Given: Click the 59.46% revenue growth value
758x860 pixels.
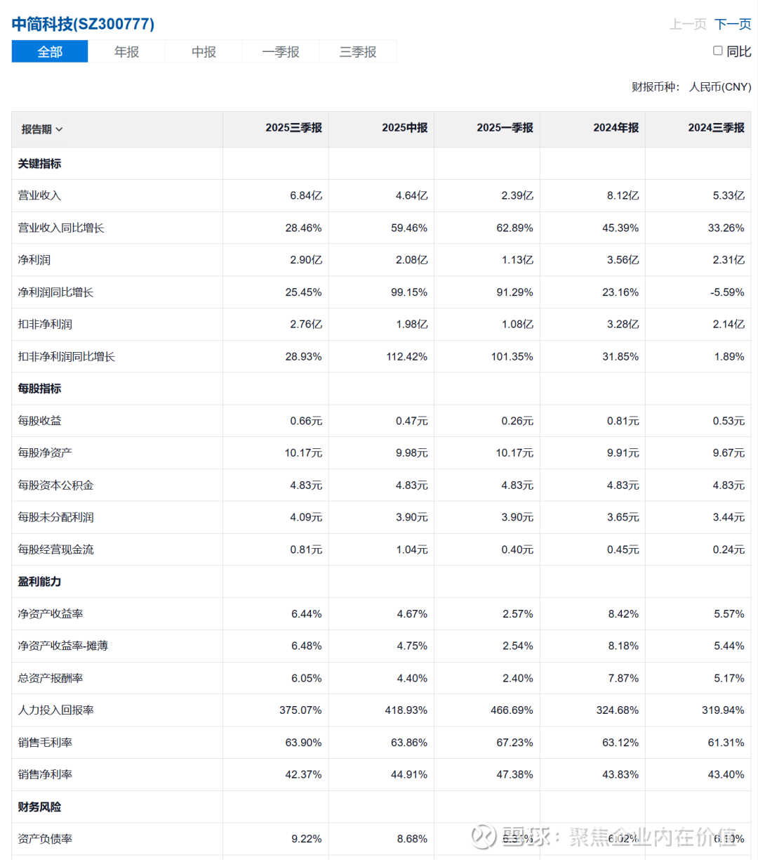Looking at the screenshot, I should coord(409,228).
